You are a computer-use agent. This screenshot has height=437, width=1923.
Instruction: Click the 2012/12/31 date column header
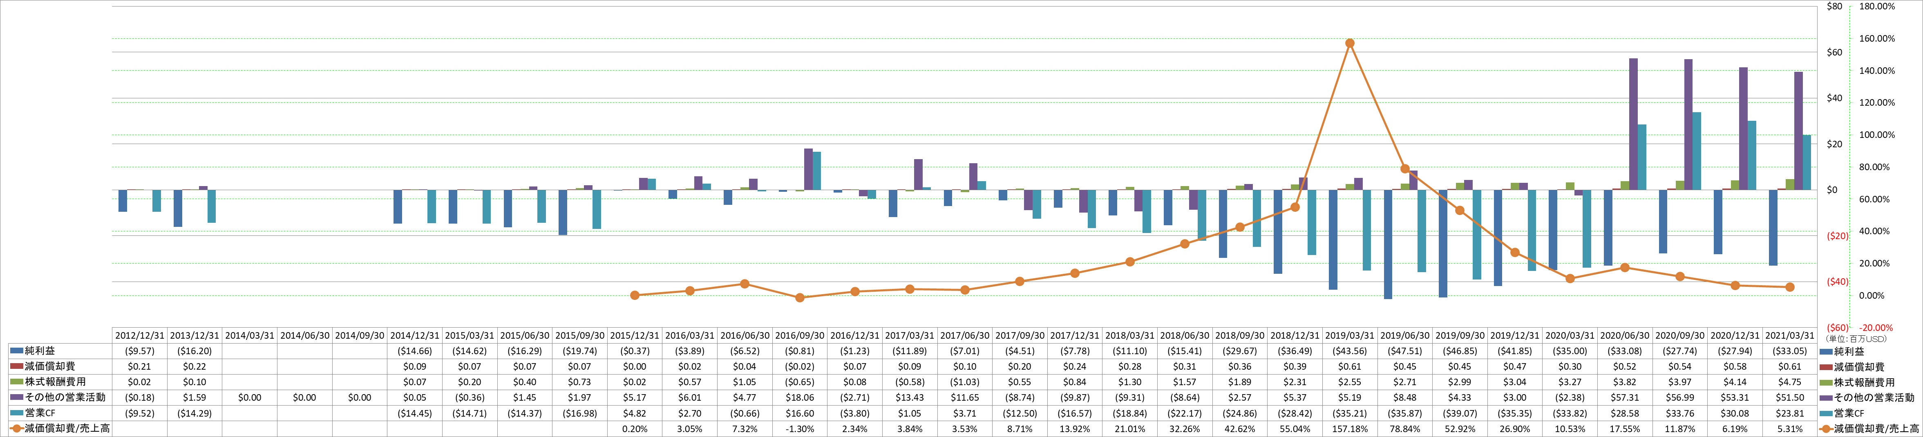140,335
